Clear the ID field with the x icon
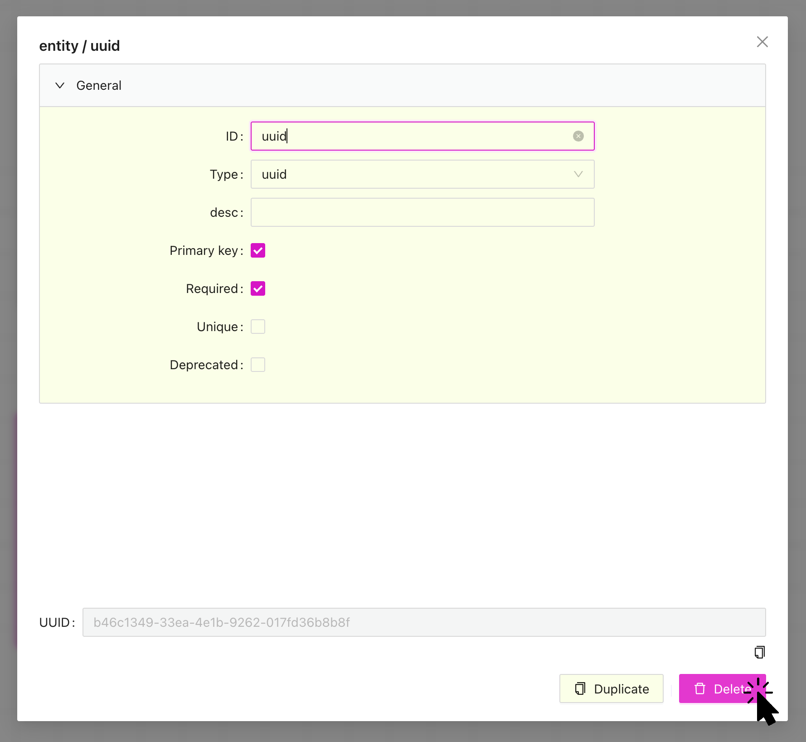 [x=578, y=136]
